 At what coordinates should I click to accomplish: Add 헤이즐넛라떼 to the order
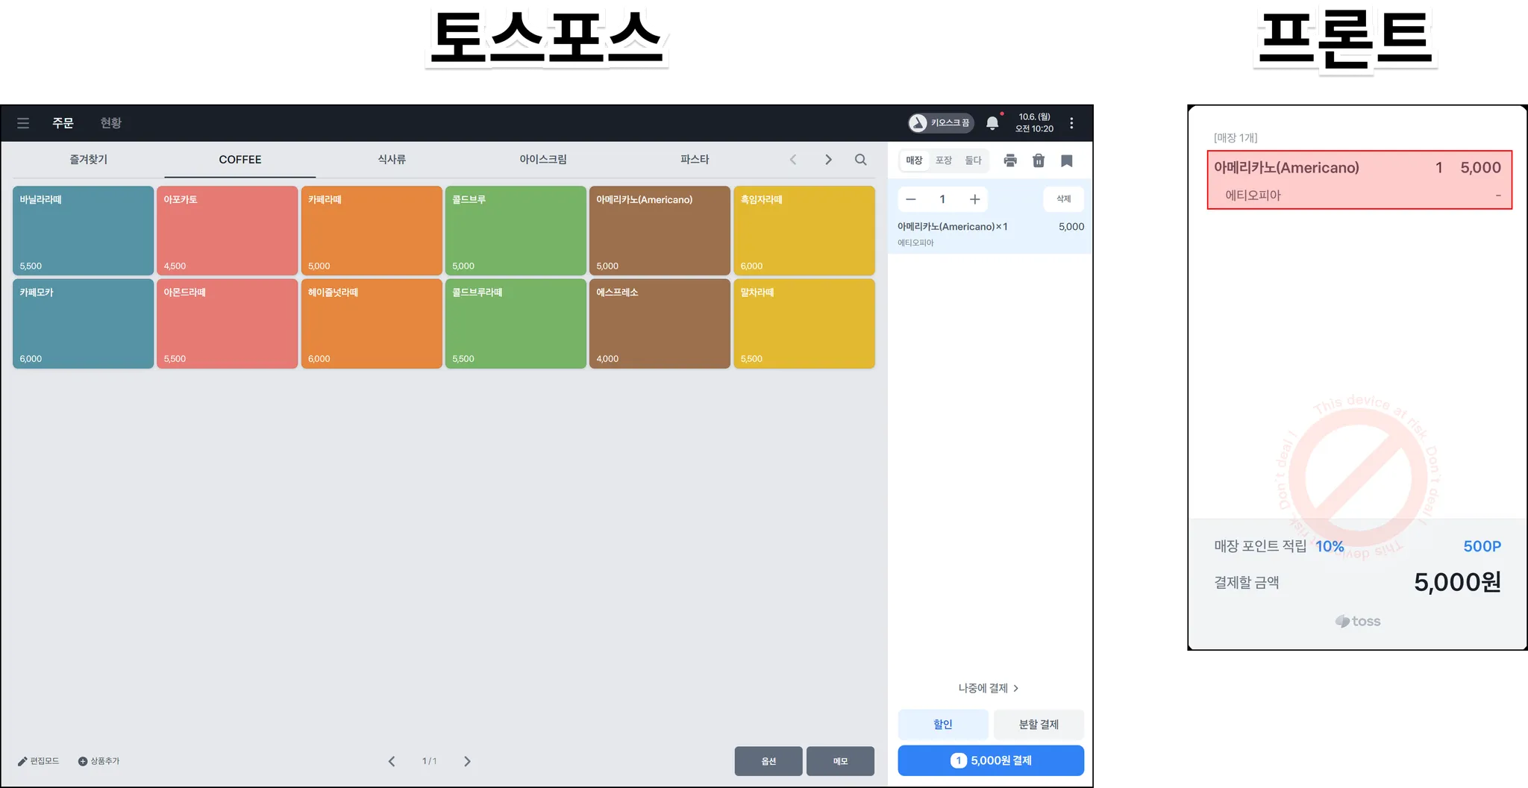click(372, 323)
